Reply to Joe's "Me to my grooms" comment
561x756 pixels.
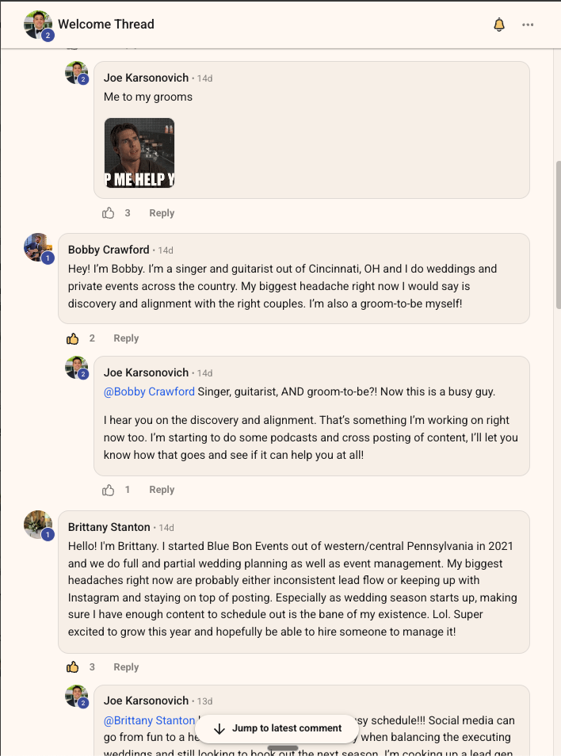162,213
